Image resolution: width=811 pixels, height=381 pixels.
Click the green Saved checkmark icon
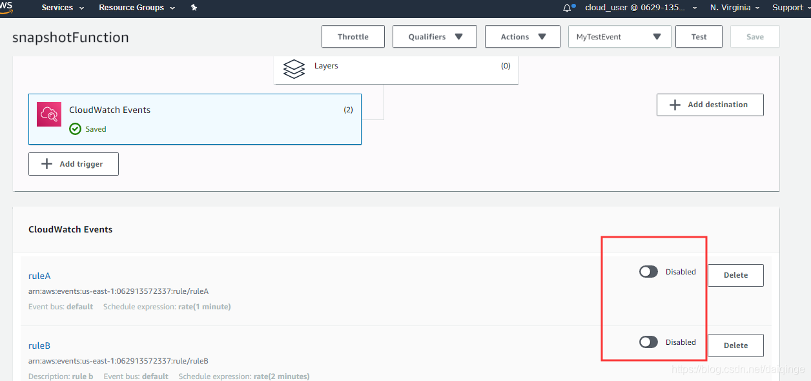pyautogui.click(x=75, y=129)
